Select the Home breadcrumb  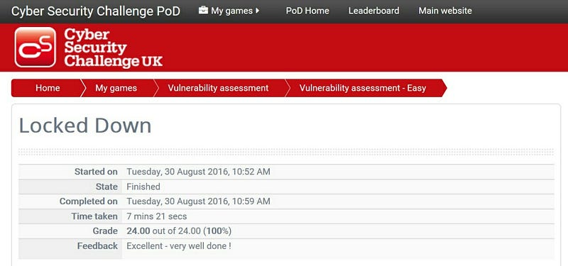pyautogui.click(x=48, y=88)
